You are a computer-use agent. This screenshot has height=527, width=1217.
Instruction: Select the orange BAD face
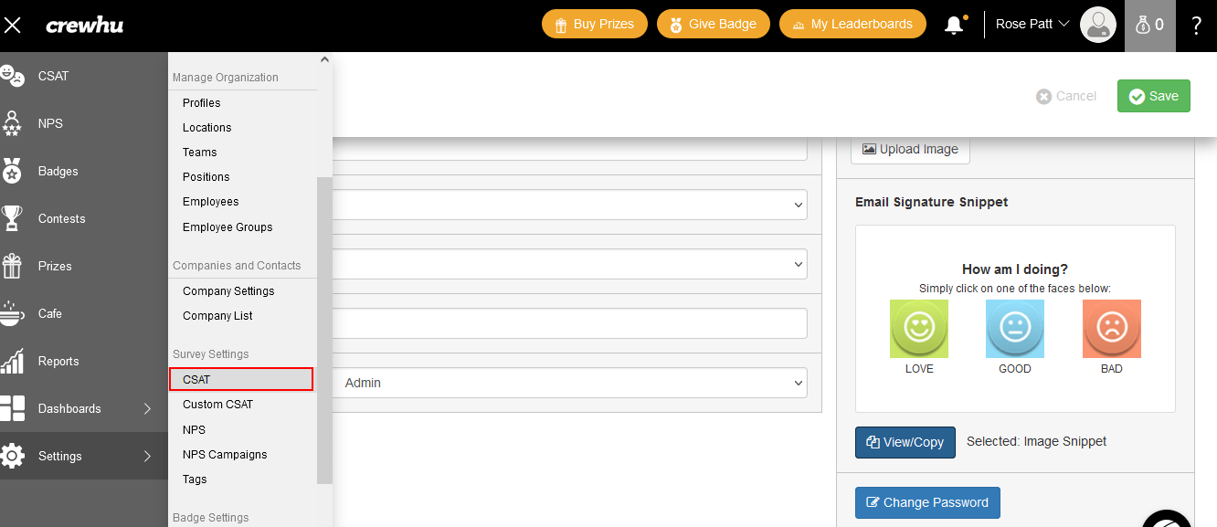(x=1111, y=328)
